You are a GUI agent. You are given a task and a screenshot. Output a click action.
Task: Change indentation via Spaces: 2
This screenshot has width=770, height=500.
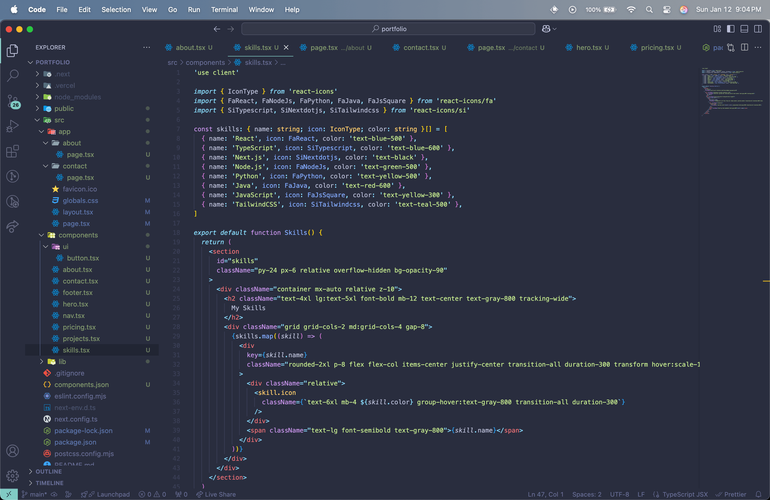[587, 494]
